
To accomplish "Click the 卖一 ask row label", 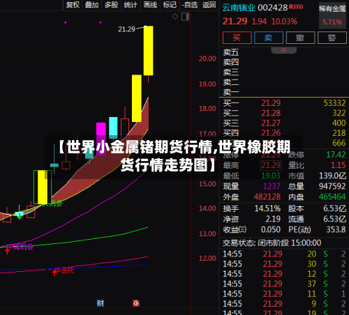I will (x=231, y=92).
